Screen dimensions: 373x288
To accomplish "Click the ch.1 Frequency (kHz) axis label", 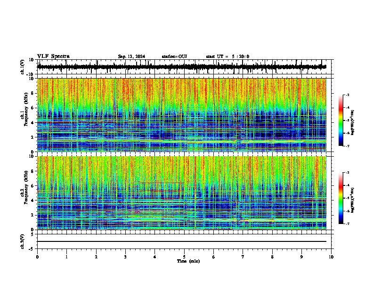I will (x=24, y=110).
